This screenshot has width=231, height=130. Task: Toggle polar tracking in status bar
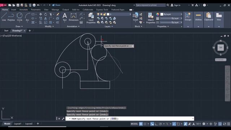pos(160,124)
